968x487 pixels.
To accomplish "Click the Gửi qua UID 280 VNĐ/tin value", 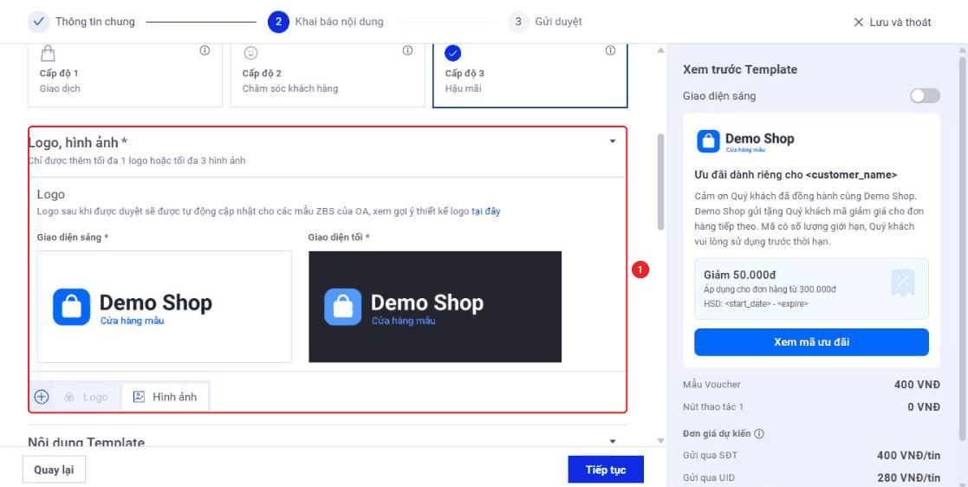I will pos(908,477).
